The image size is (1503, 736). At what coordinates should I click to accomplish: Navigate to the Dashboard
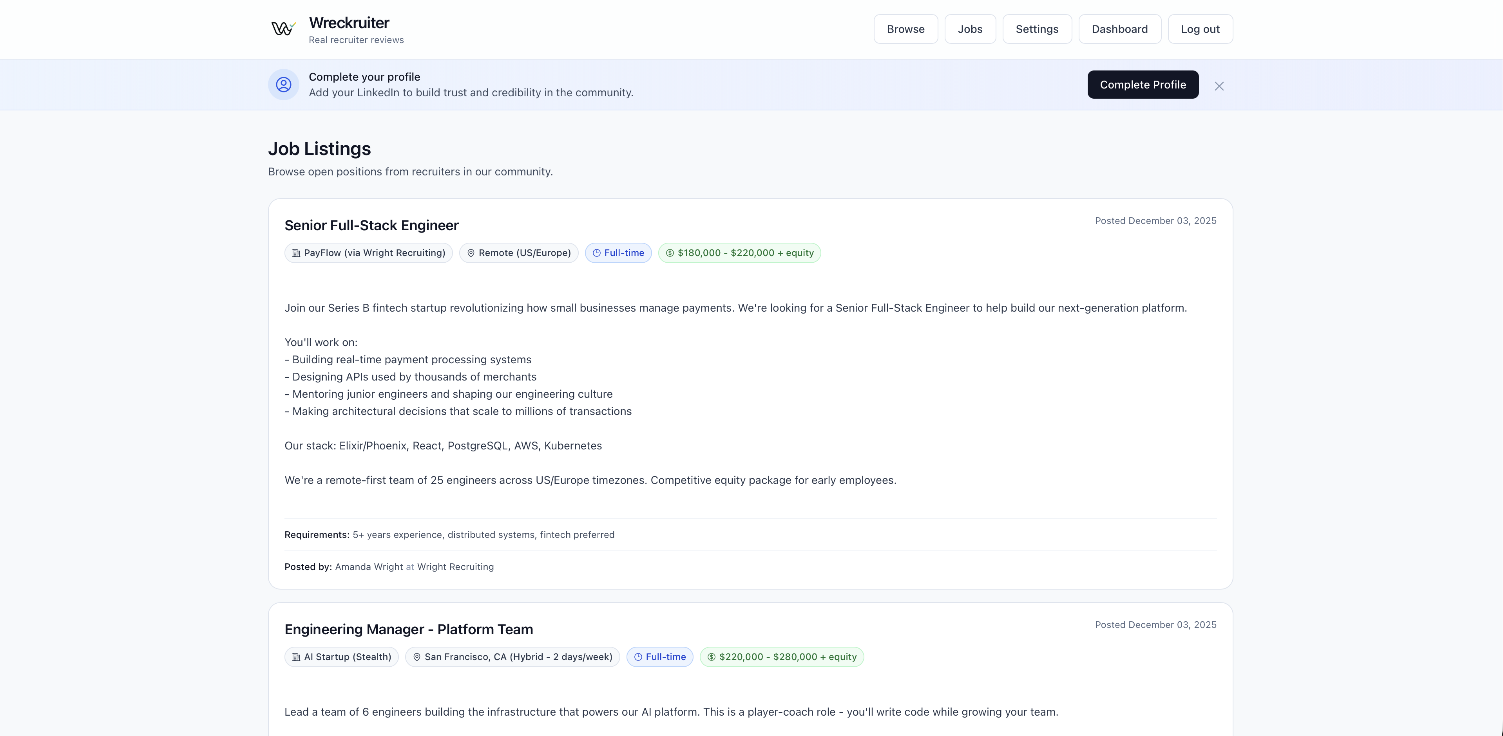coord(1119,29)
